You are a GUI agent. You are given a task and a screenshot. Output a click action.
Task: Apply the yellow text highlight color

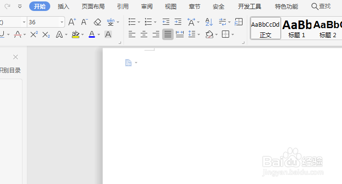tap(76, 34)
